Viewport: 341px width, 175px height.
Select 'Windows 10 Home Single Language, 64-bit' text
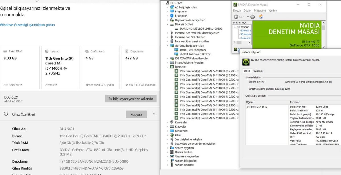pos(308,82)
